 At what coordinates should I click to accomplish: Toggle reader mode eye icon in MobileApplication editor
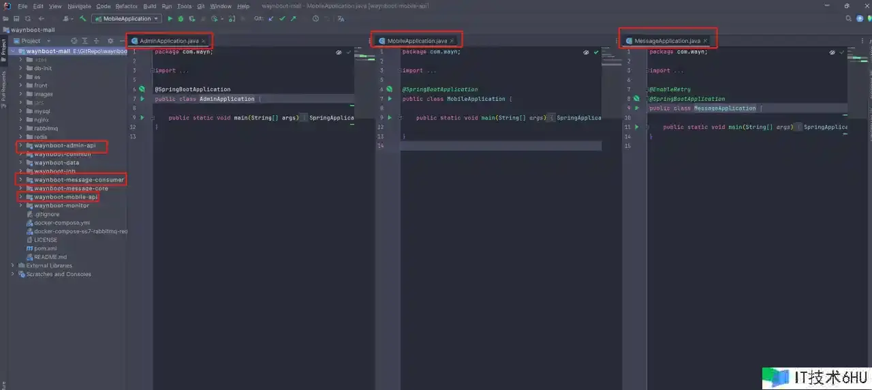[x=586, y=52]
